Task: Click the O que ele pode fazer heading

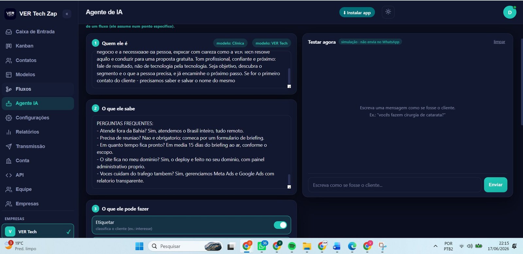Action: (125, 209)
